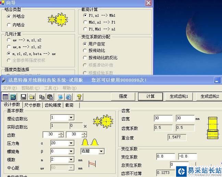Open the calculator toolbar icon
The height and width of the screenshot is (177, 222).
click(x=13, y=97)
